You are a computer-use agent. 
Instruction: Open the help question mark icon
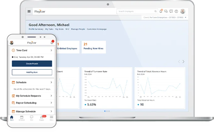pos(176,11)
